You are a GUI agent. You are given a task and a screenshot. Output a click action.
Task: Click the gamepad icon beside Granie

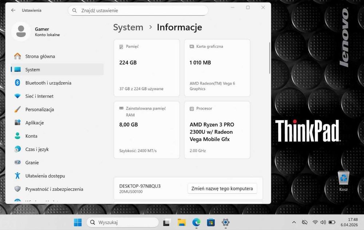tap(17, 162)
